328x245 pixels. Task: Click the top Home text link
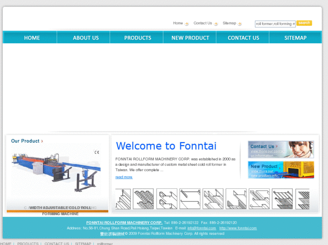point(178,23)
